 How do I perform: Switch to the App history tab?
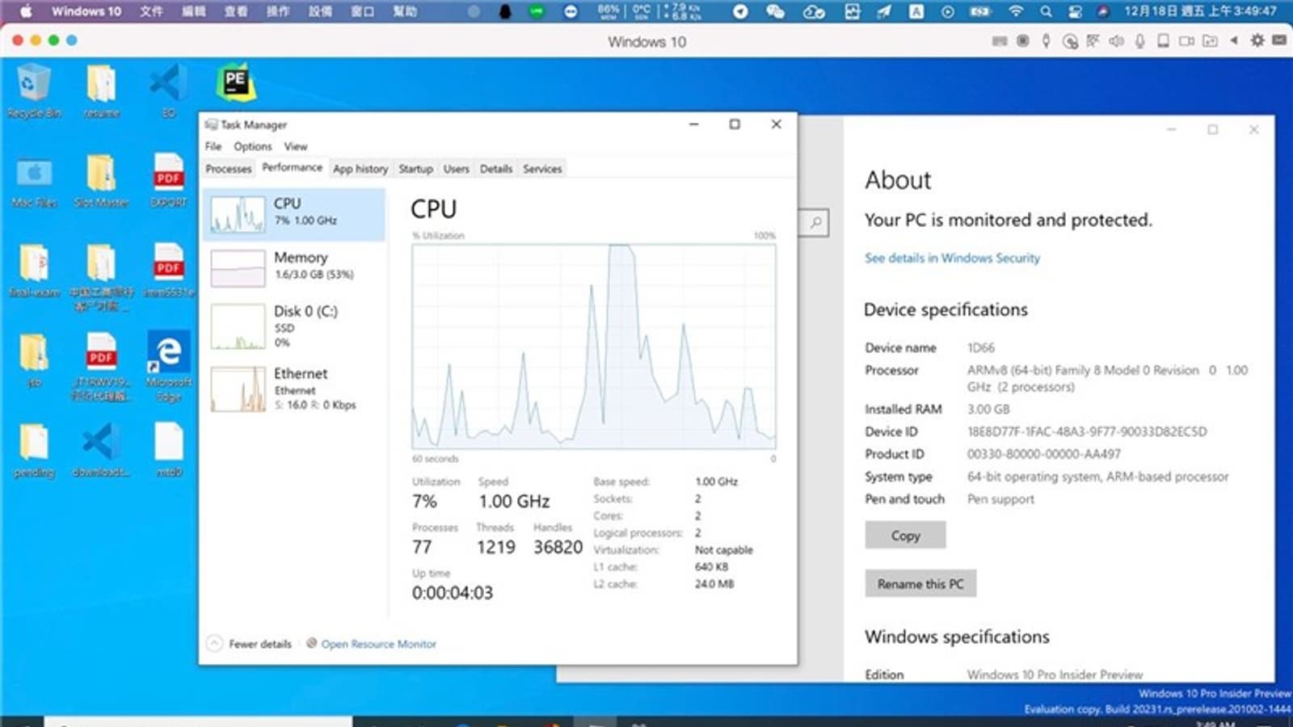(x=360, y=169)
